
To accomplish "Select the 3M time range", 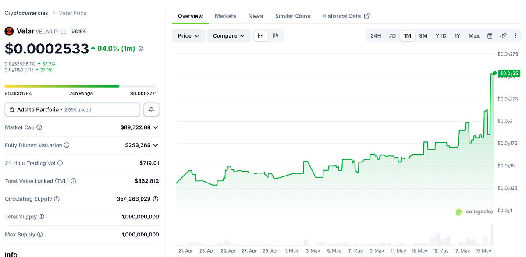I will (423, 36).
